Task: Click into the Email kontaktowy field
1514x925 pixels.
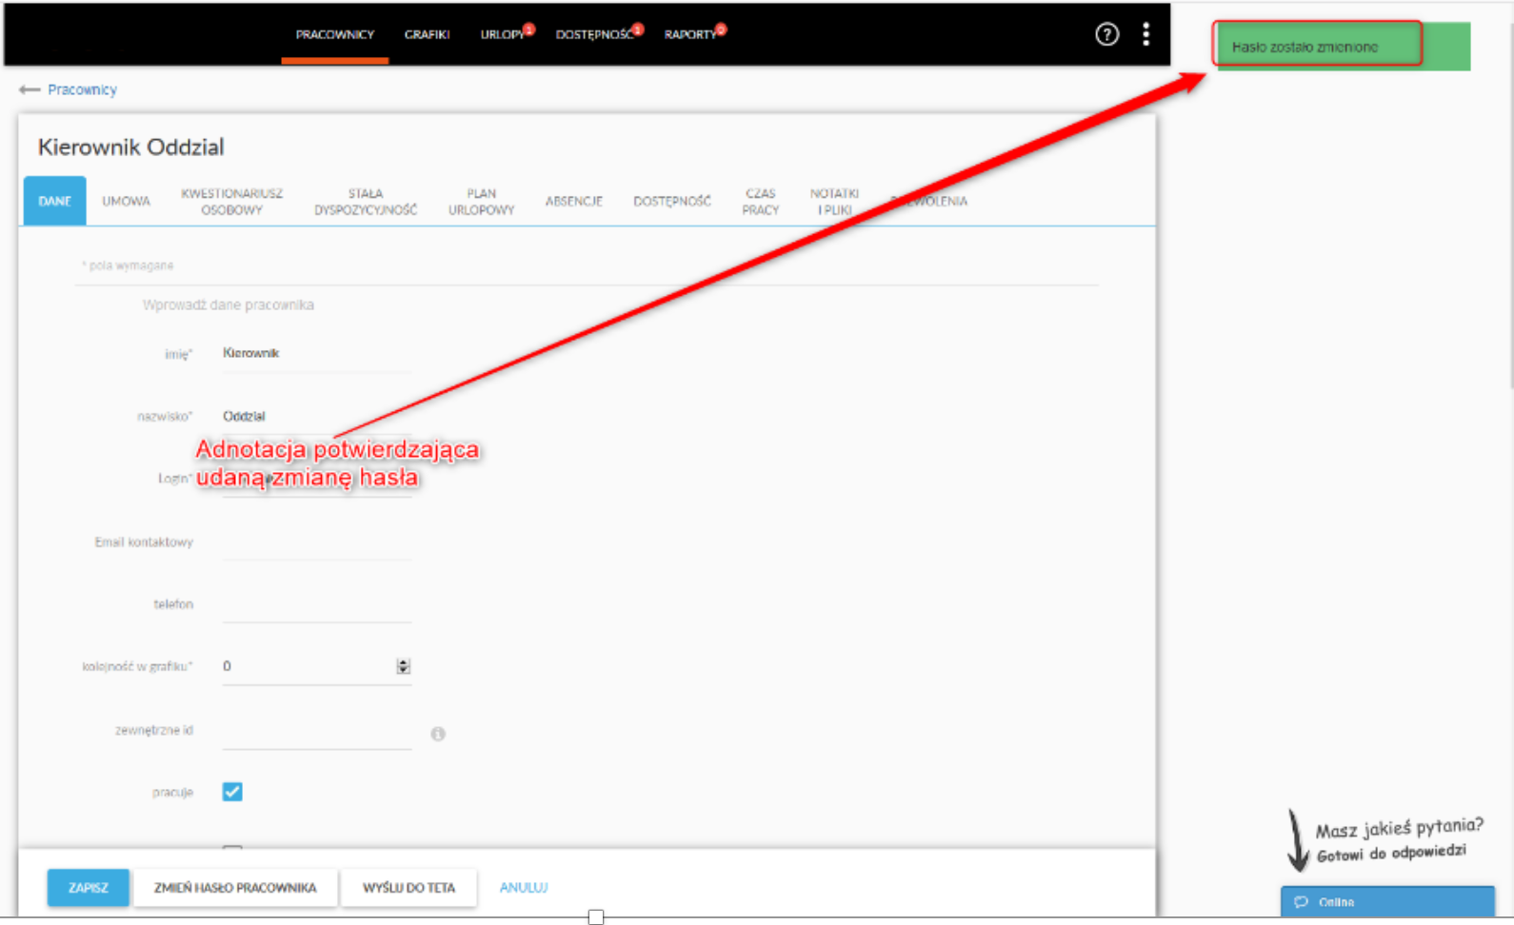Action: point(316,541)
